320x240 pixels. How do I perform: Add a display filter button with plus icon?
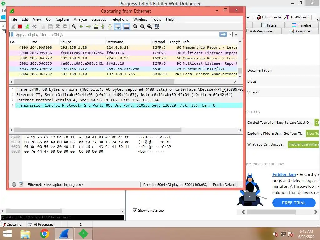pyautogui.click(x=236, y=34)
